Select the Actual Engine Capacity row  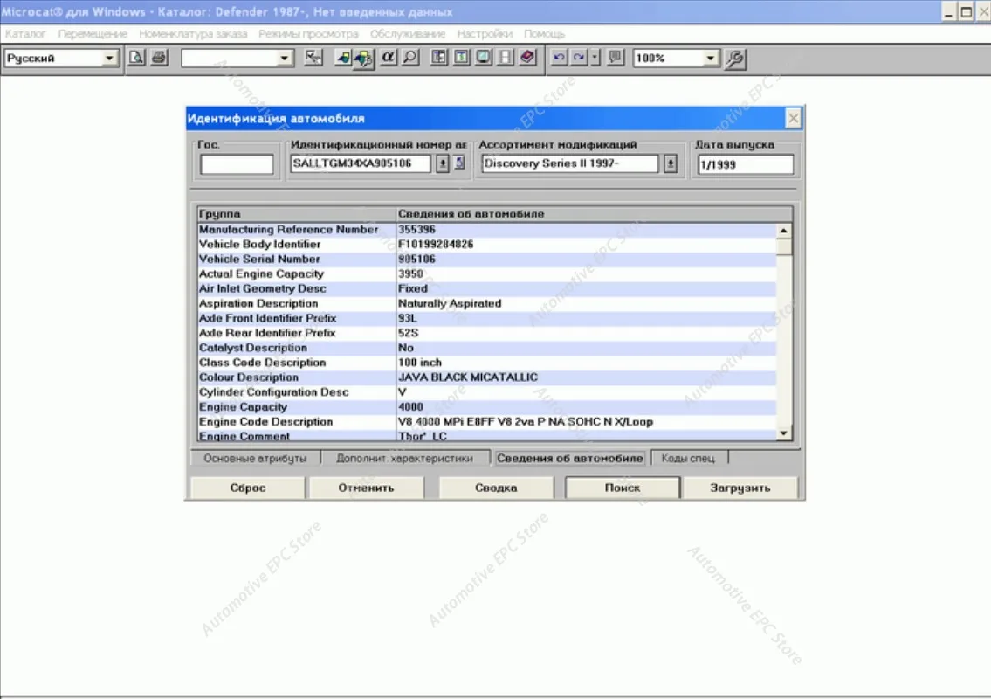(x=486, y=273)
